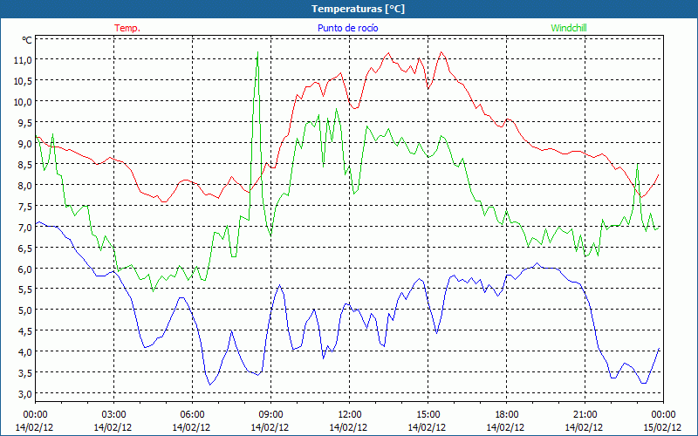698x436 pixels.
Task: Click the '4,5' y-axis value
Action: tap(24, 331)
